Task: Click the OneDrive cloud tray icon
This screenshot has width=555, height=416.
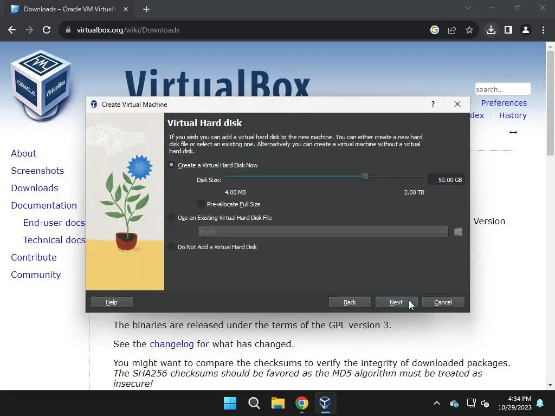Action: click(454, 403)
